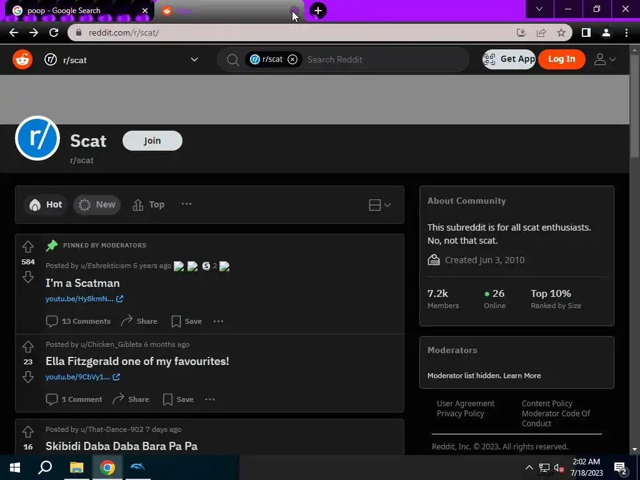640x480 pixels.
Task: Click the address bar URL
Action: coord(124,32)
